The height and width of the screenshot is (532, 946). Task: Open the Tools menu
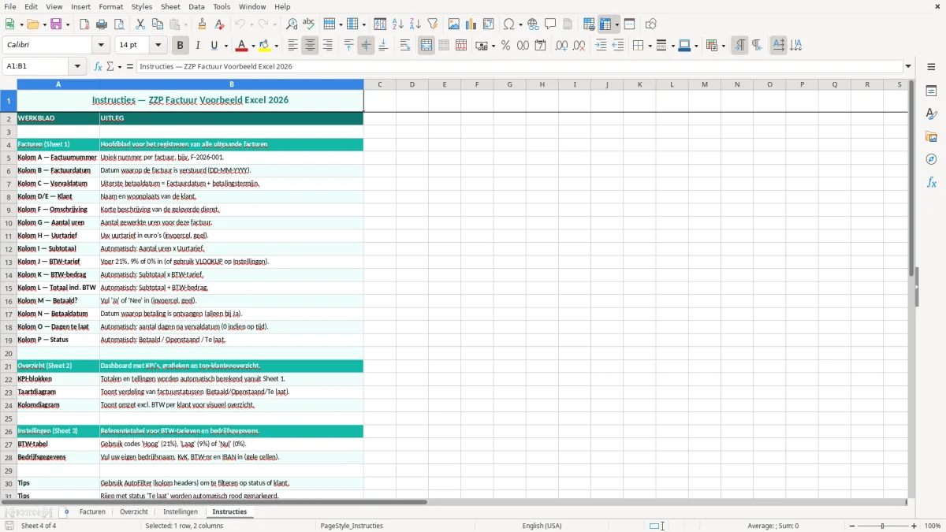[222, 6]
